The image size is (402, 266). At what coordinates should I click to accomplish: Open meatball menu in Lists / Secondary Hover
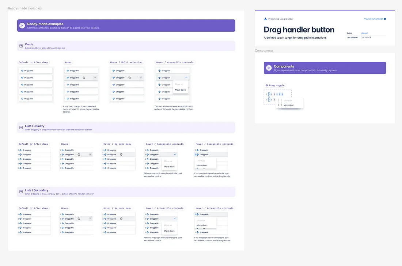point(90,219)
